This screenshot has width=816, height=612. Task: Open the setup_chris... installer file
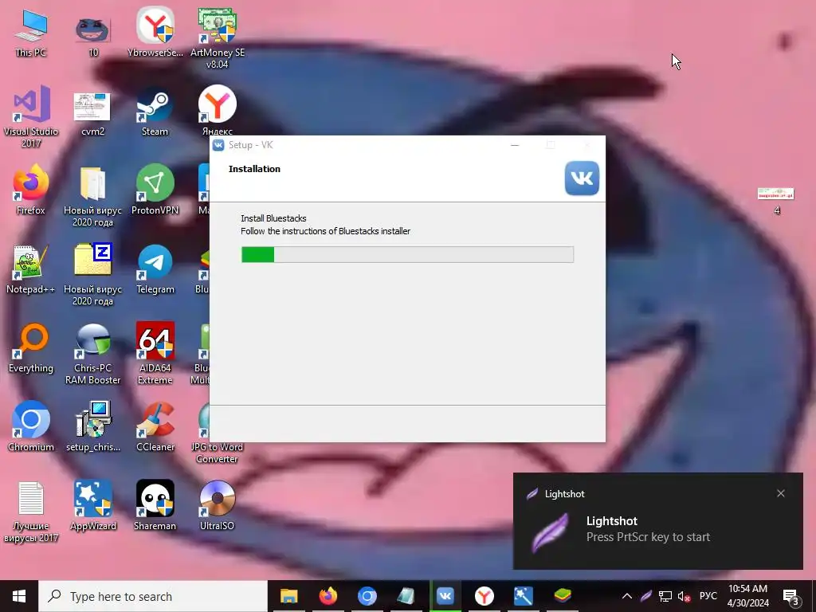pos(92,427)
